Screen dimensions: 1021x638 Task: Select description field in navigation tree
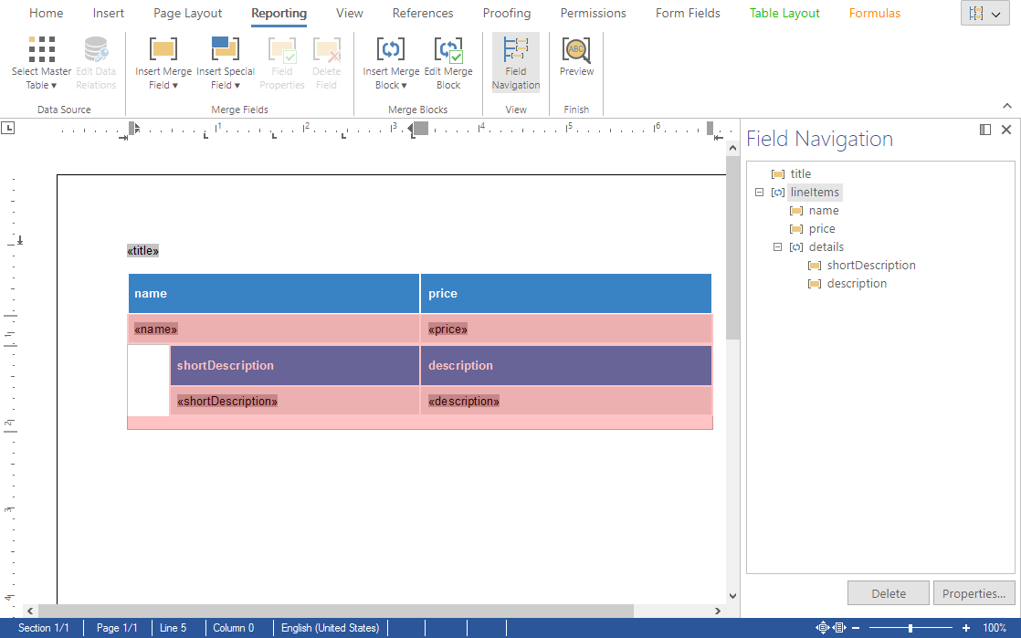pos(857,283)
